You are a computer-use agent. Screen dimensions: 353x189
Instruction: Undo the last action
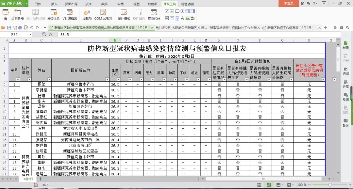coord(32,28)
